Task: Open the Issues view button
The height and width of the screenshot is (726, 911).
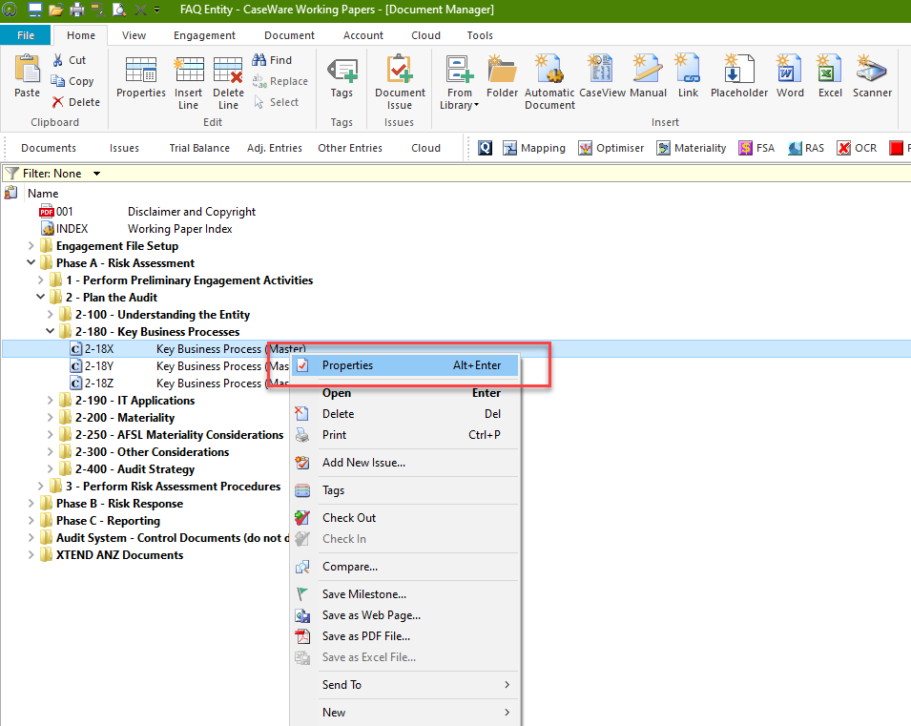Action: pyautogui.click(x=124, y=148)
